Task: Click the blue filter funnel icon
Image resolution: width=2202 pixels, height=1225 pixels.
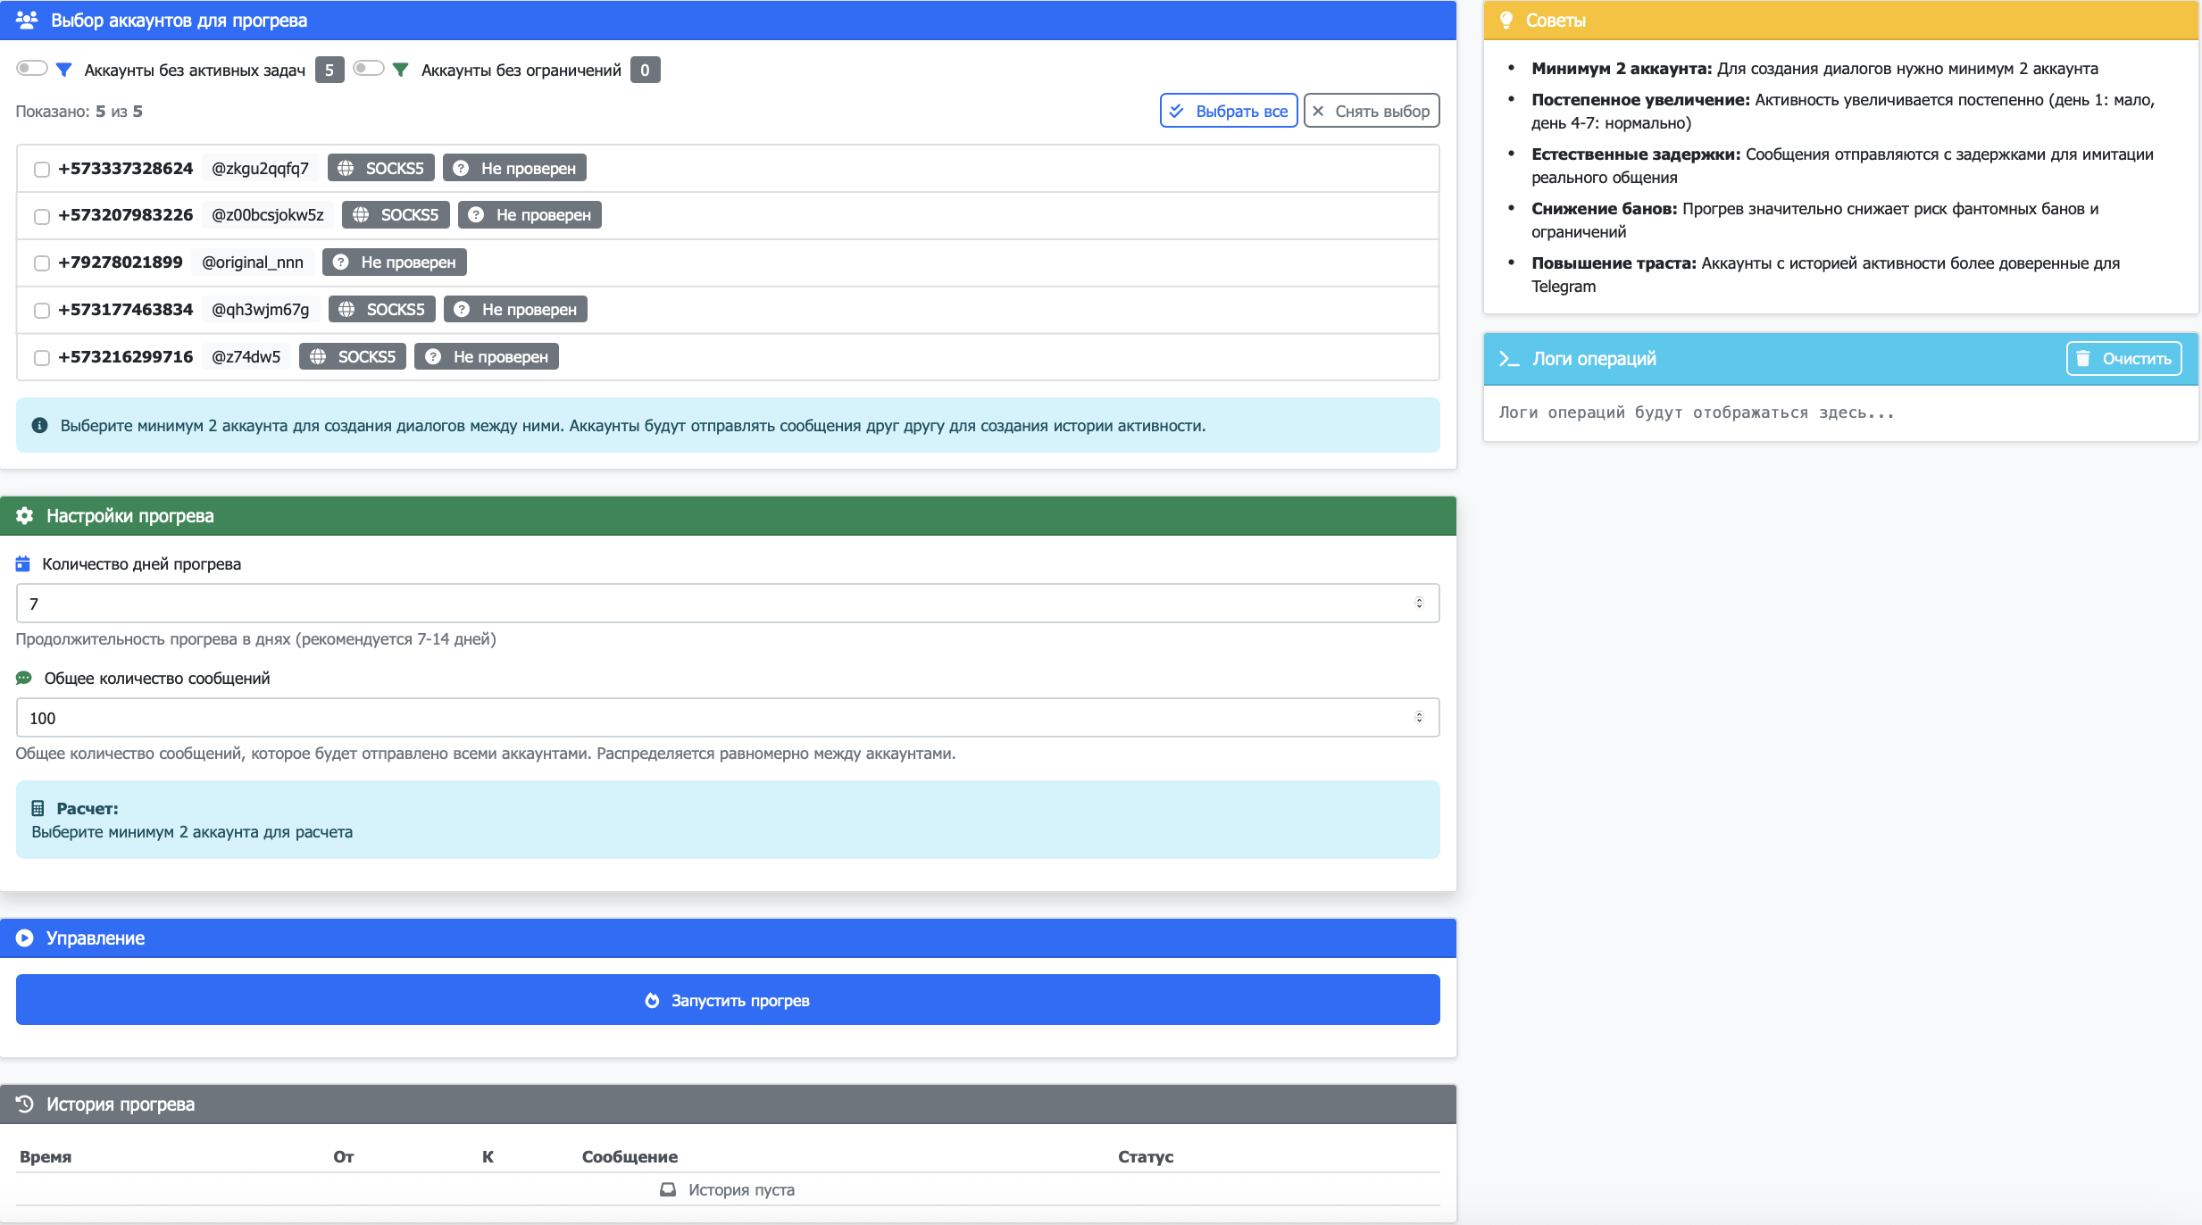Action: (63, 70)
